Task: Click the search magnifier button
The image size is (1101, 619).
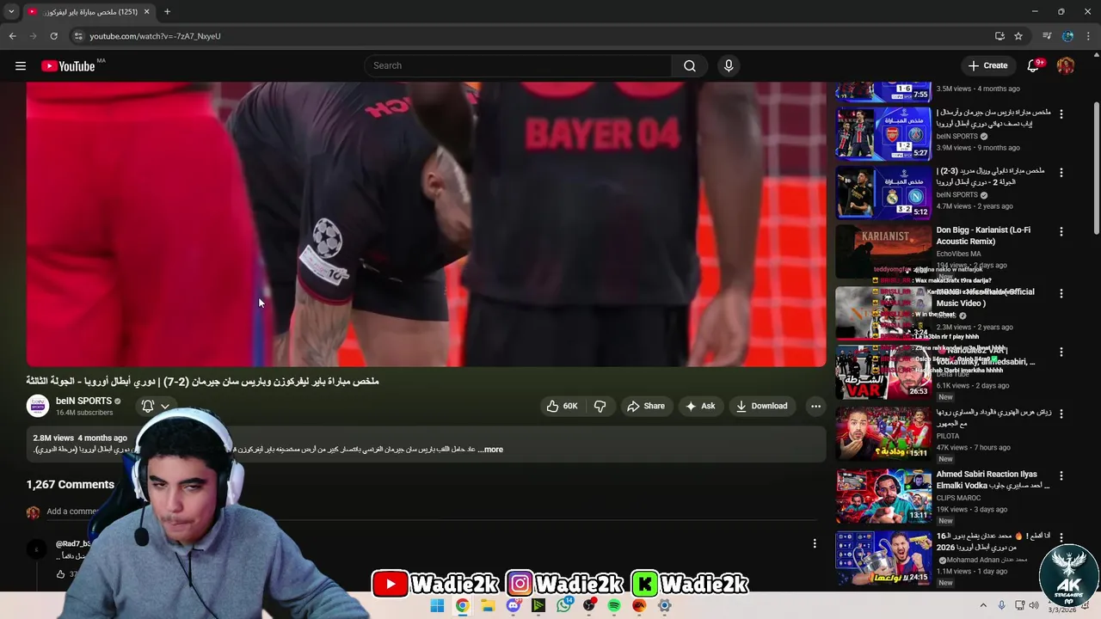Action: 690,65
